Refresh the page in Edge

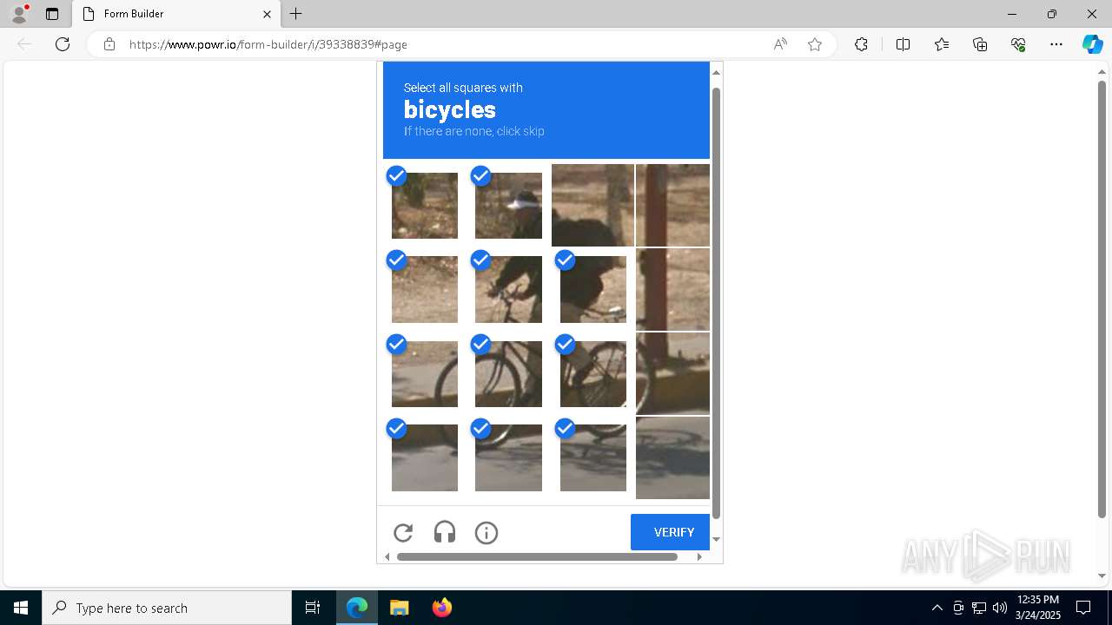coord(63,44)
